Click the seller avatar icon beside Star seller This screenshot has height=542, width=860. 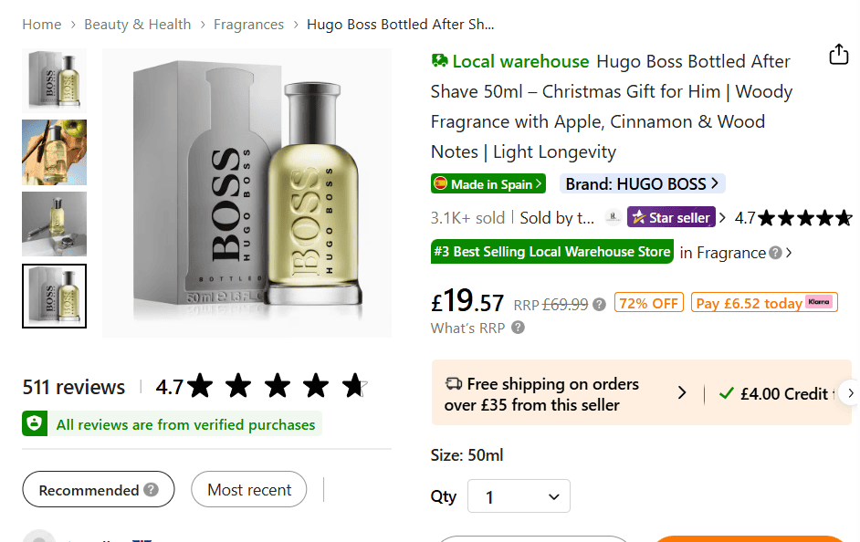[x=613, y=217]
